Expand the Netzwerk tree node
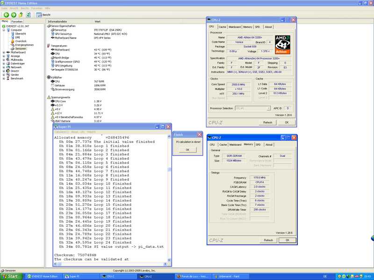The image size is (374, 280). point(4,67)
